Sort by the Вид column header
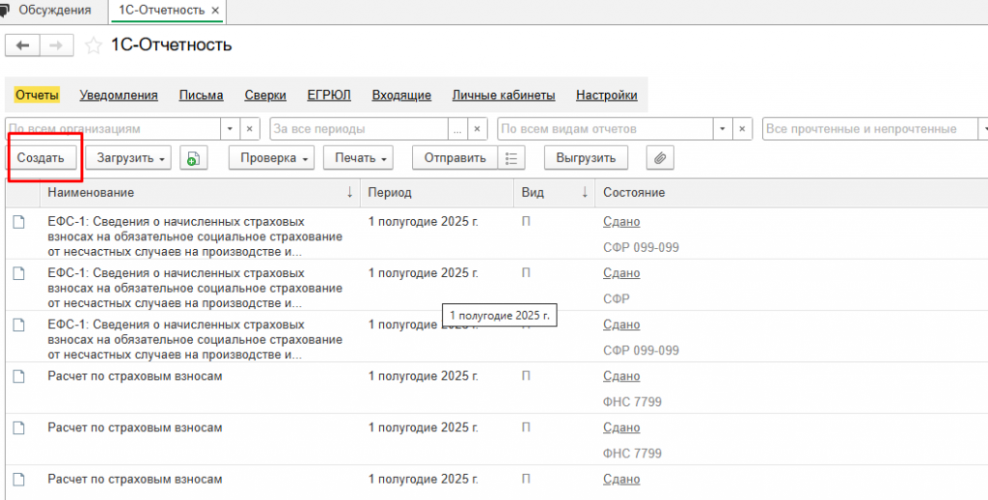The height and width of the screenshot is (500, 988). click(555, 193)
